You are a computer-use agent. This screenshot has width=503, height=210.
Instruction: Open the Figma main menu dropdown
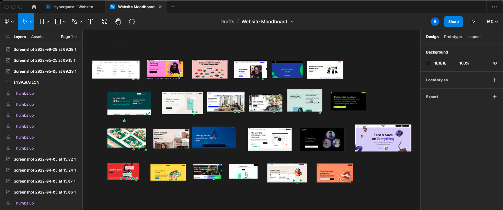pyautogui.click(x=9, y=22)
